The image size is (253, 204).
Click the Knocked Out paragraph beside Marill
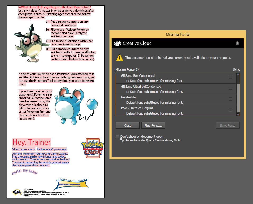[35, 105]
